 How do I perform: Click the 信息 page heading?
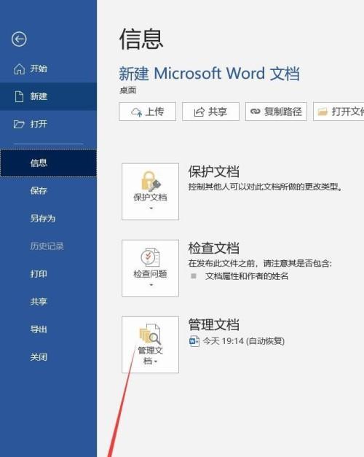pyautogui.click(x=141, y=39)
